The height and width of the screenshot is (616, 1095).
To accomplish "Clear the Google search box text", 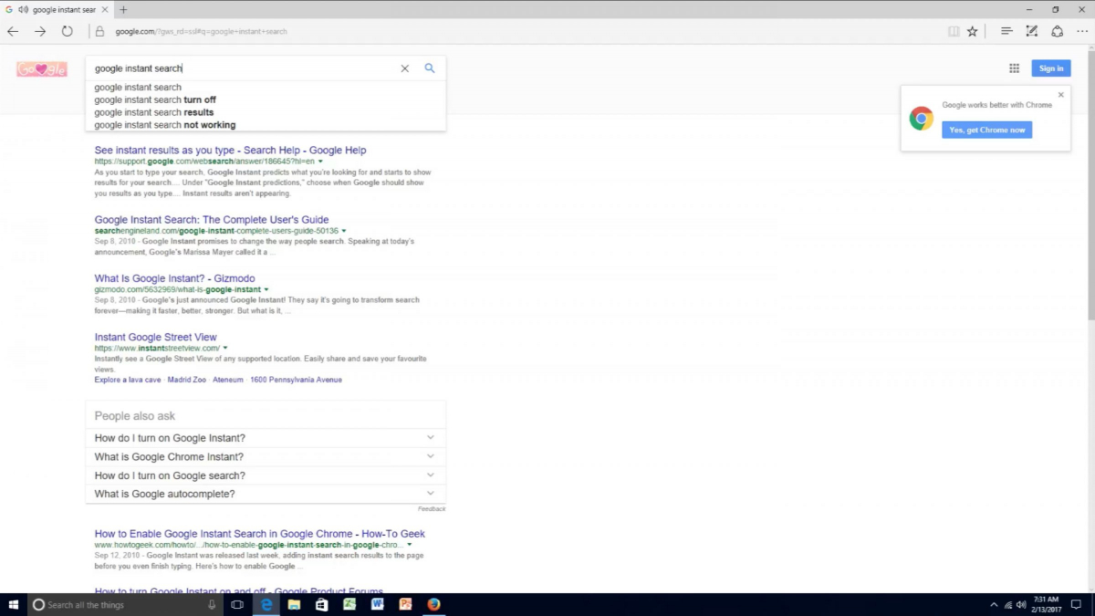I will point(405,68).
